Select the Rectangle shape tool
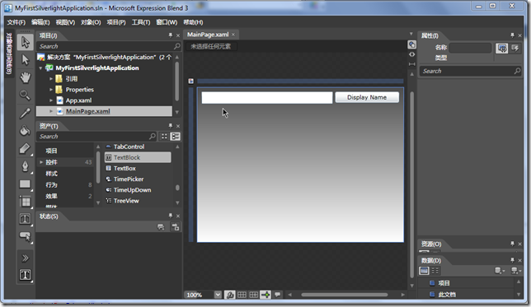The image size is (531, 307). pos(25,184)
